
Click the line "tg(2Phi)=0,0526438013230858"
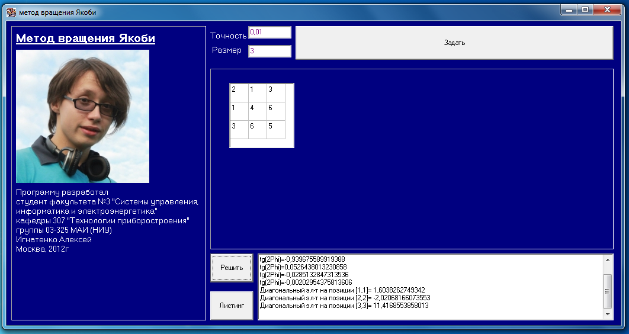(x=303, y=267)
